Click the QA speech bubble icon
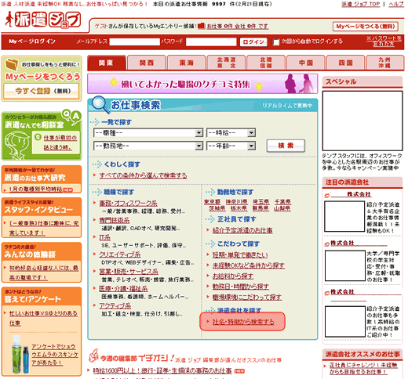The width and height of the screenshot is (408, 379). (x=71, y=117)
